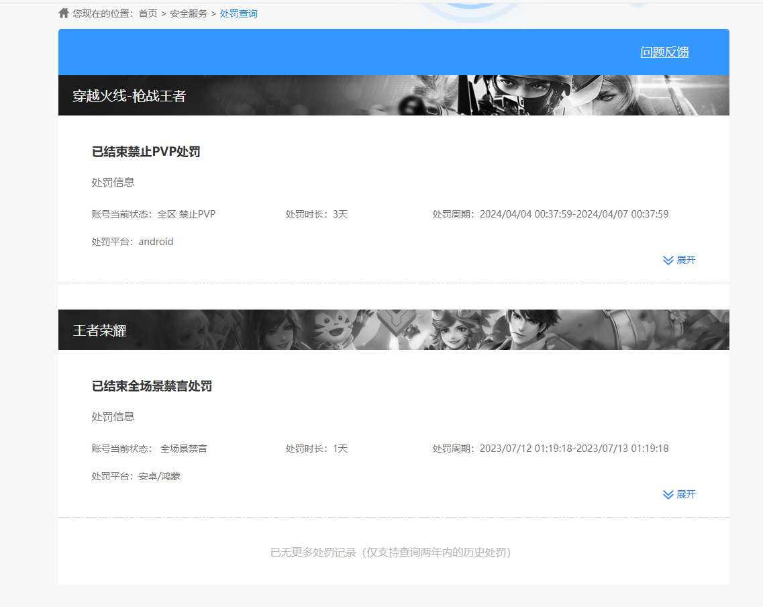Select the 已结束全场景禁言处罚 heading

[x=152, y=386]
